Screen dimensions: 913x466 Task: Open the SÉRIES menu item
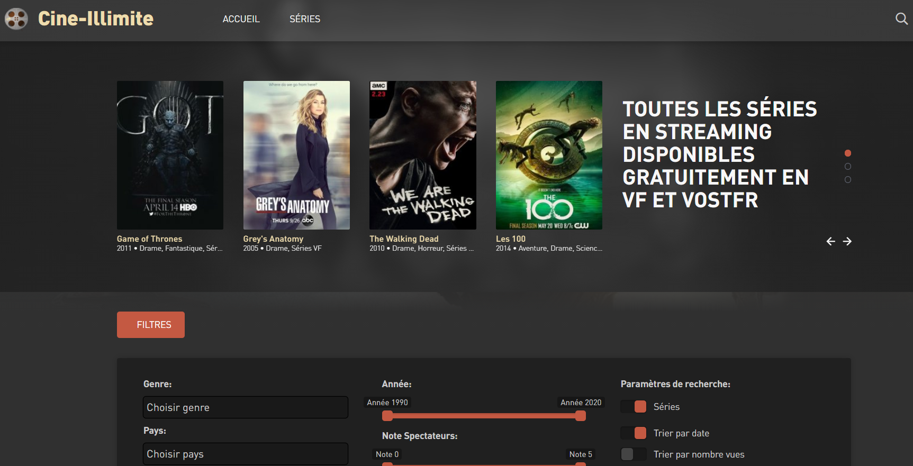pos(305,19)
